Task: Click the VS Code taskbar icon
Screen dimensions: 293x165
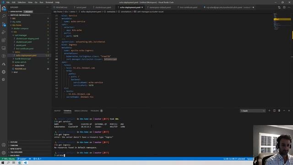Action: pyautogui.click(x=25, y=163)
